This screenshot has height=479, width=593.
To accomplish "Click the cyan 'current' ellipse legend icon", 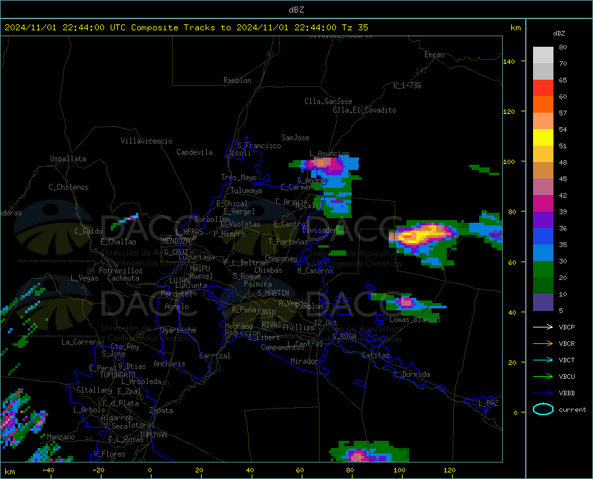I will (543, 409).
